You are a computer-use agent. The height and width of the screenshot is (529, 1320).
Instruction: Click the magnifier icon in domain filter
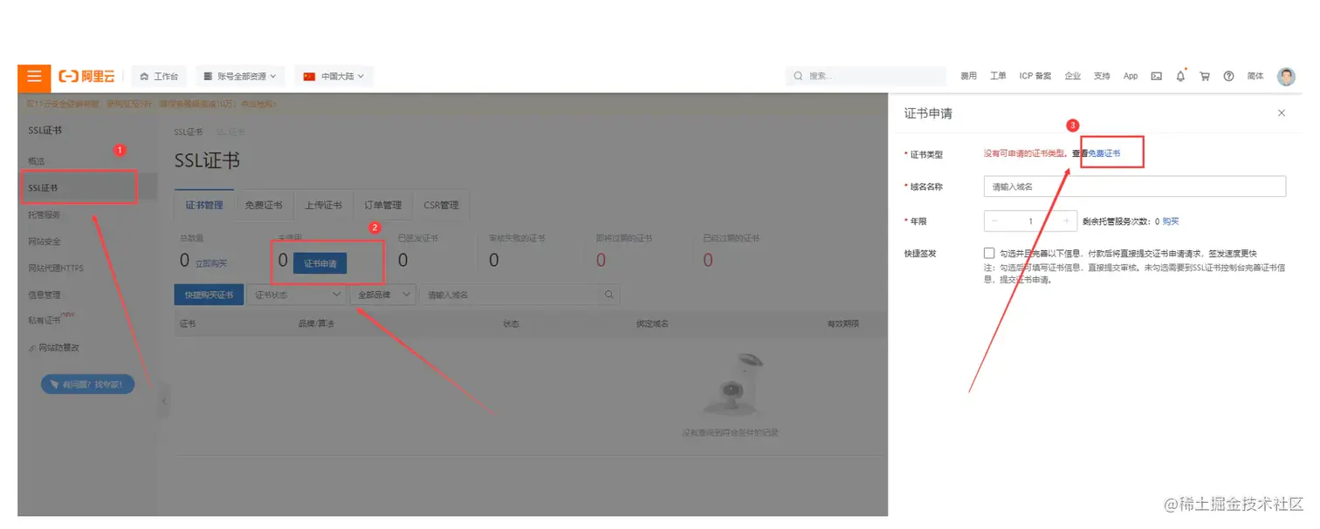(608, 295)
